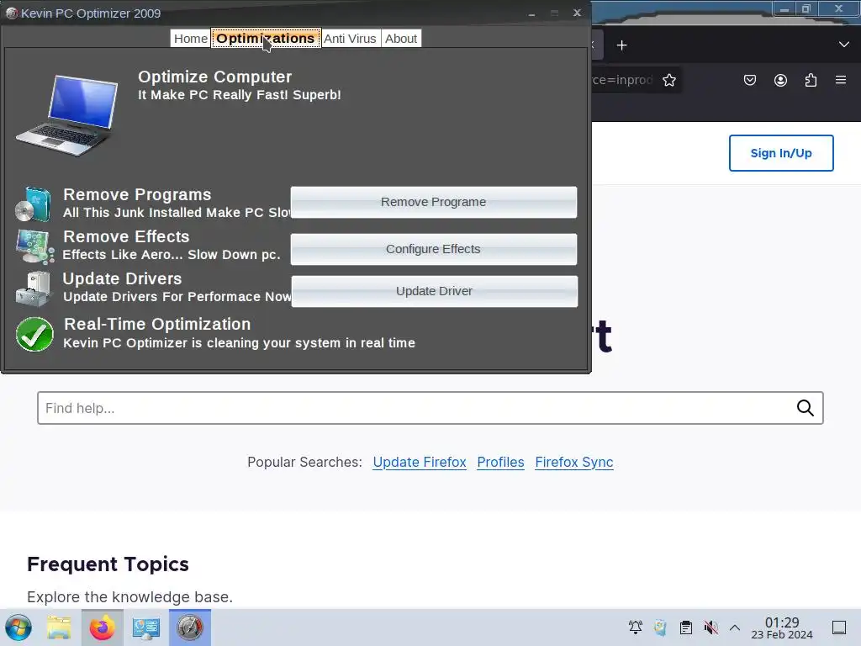Click the Kevin PC Optimizer title bar icon

[12, 13]
